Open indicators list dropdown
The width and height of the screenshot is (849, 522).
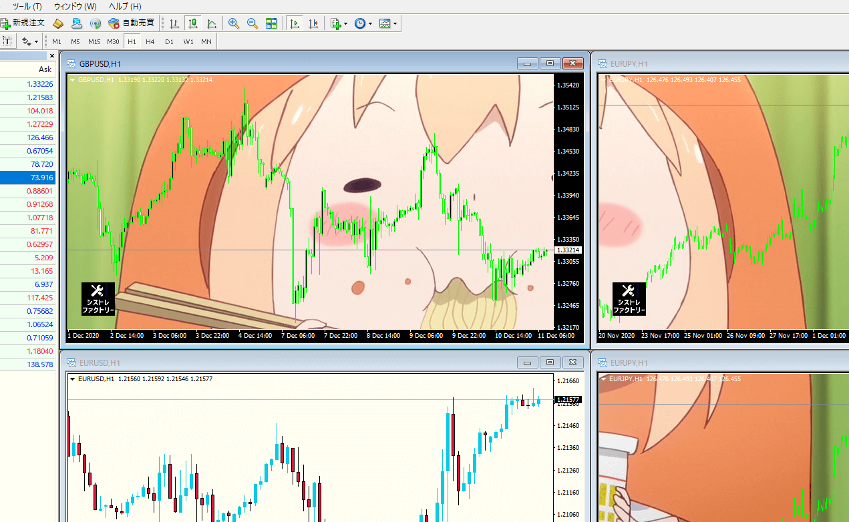pos(339,23)
